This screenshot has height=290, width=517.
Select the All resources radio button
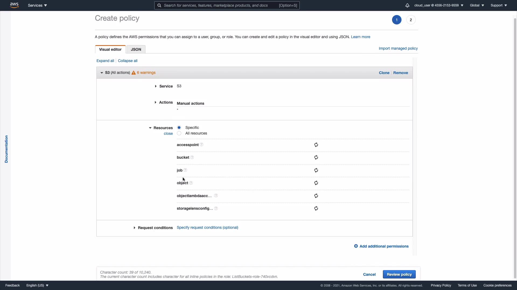tap(179, 133)
